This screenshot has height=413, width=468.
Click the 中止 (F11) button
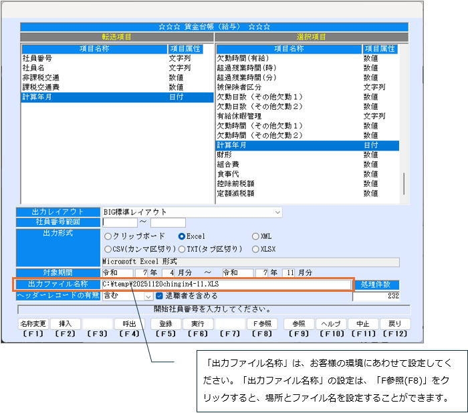[x=362, y=323]
